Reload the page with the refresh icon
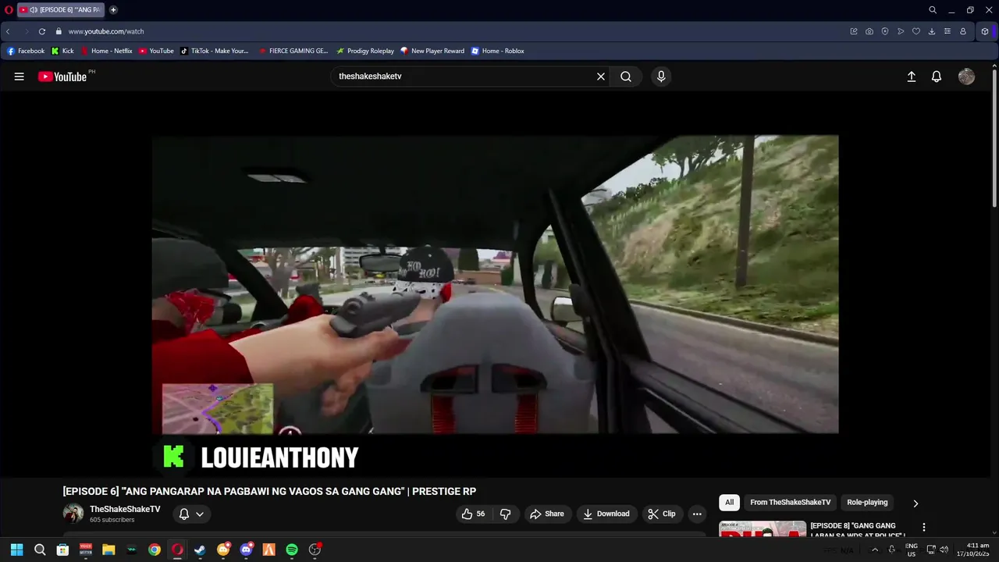999x562 pixels. tap(42, 31)
